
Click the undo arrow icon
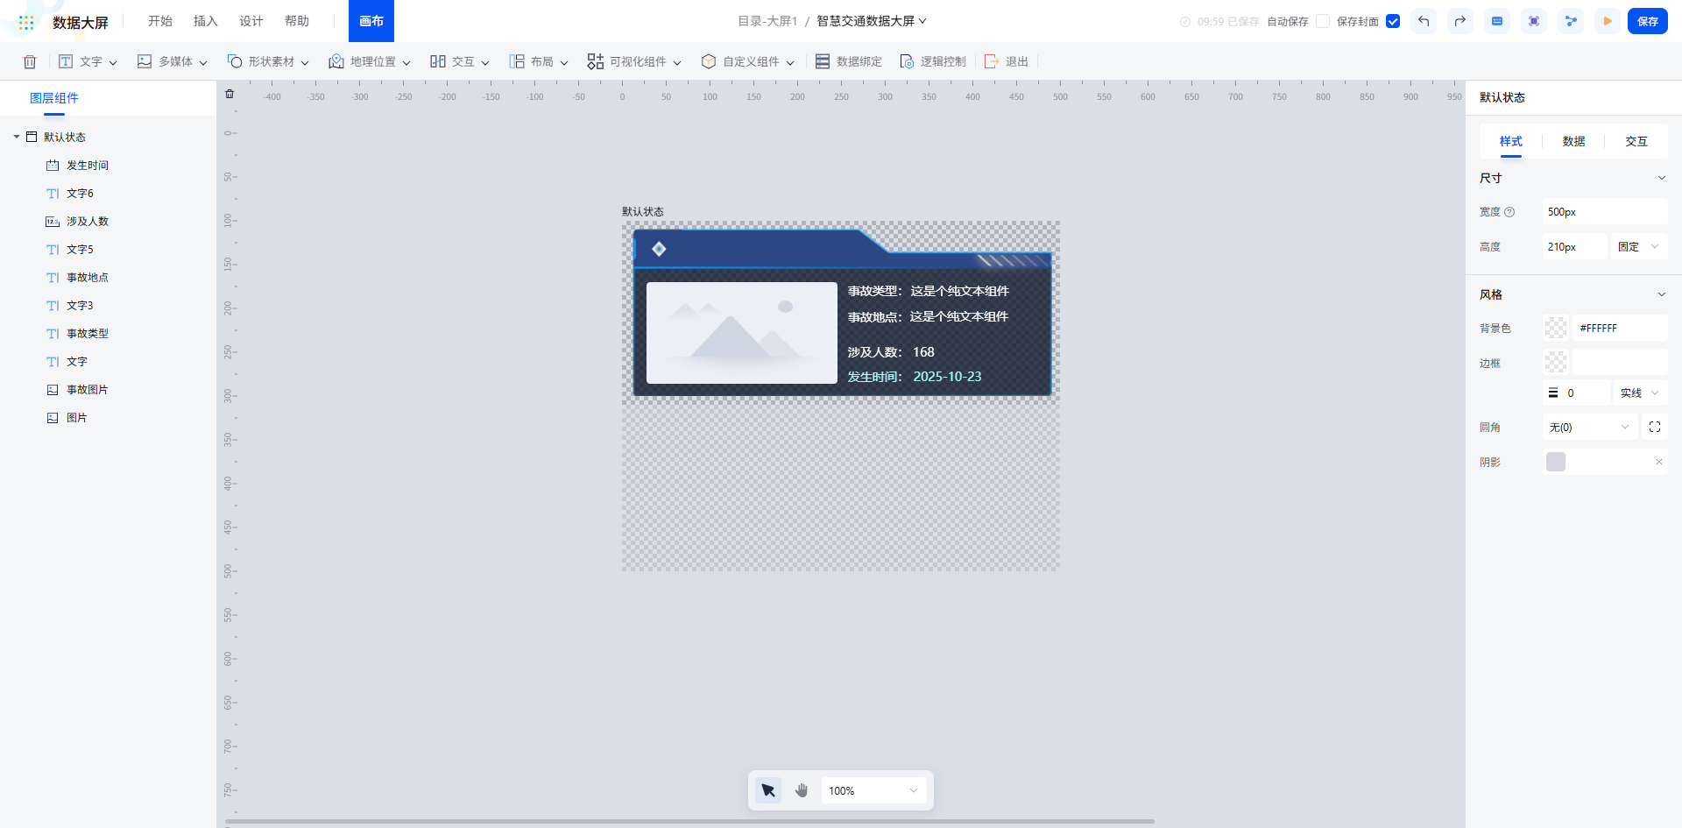tap(1424, 21)
